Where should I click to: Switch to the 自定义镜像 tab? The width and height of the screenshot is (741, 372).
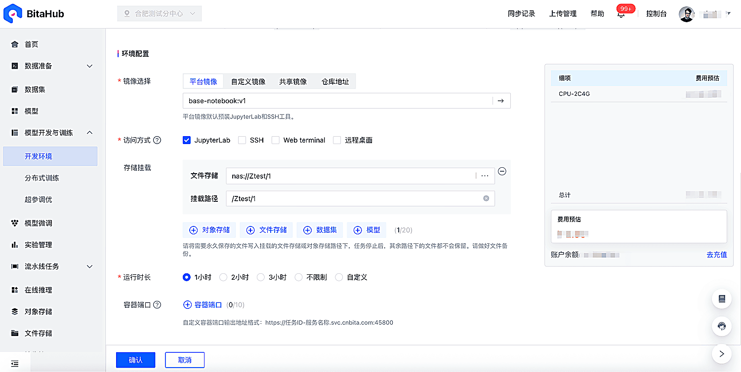(x=248, y=81)
